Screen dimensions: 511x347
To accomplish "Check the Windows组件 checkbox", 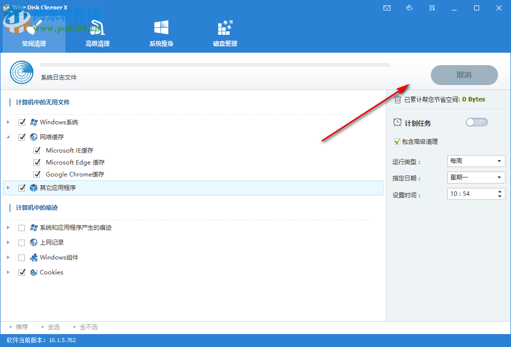I will [x=22, y=258].
